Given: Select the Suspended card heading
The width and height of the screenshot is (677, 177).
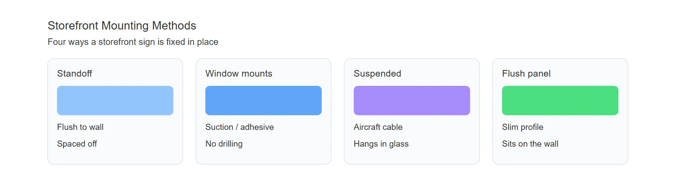Looking at the screenshot, I should point(377,74).
